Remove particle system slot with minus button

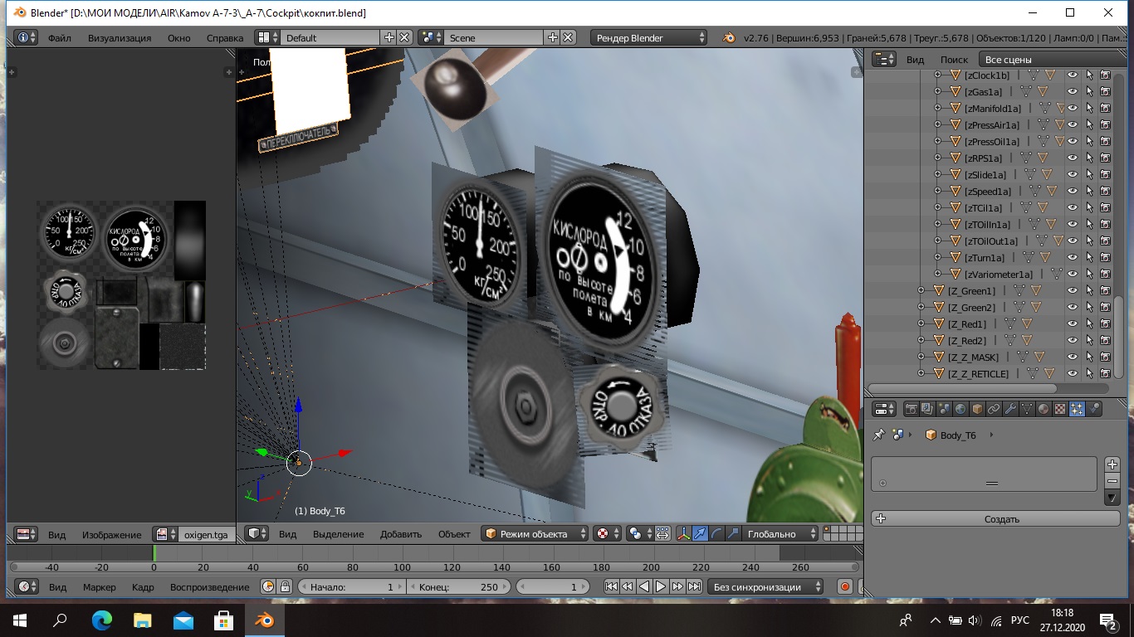click(x=1112, y=481)
